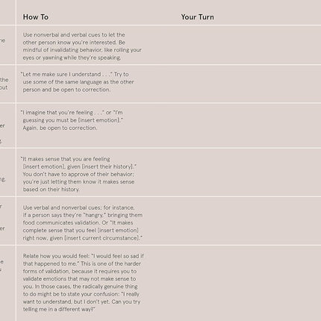321x321 pixels.
Task: Select the nonverbal and verbal cues paragraph
Action: [82, 46]
